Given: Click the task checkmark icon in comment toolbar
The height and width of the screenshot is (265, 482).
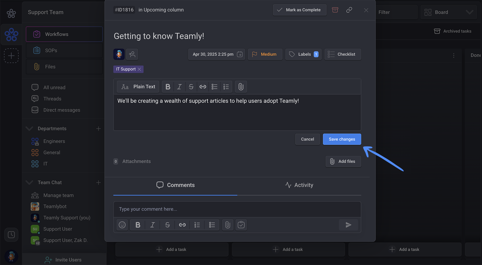Looking at the screenshot, I should (241, 225).
